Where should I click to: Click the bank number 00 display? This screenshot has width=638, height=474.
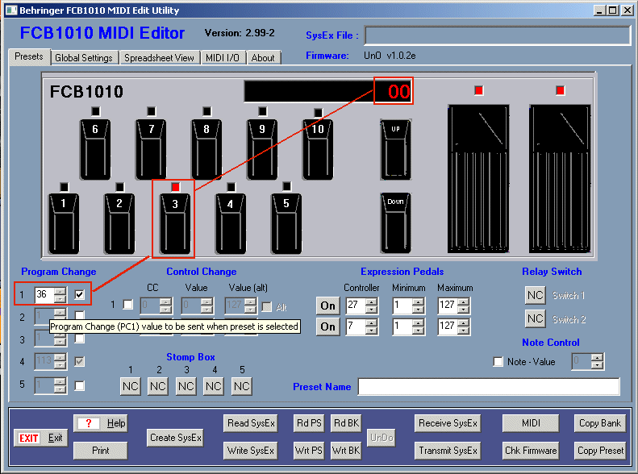[x=394, y=91]
